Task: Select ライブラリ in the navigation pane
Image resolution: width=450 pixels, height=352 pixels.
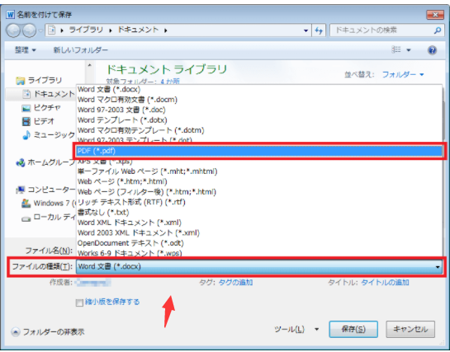Action: click(x=39, y=80)
